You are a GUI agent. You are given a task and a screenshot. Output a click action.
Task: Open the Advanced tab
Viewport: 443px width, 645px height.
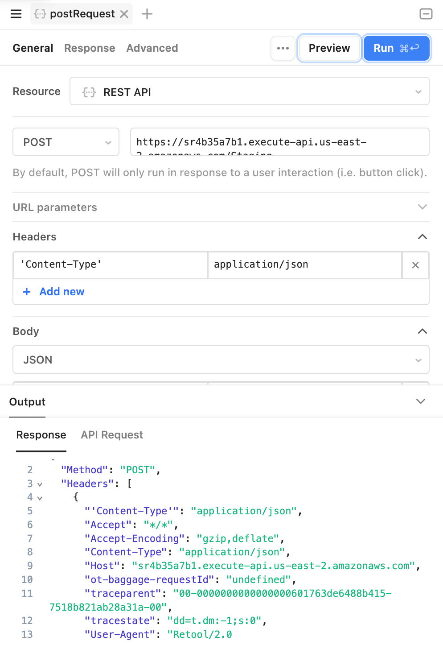click(152, 48)
